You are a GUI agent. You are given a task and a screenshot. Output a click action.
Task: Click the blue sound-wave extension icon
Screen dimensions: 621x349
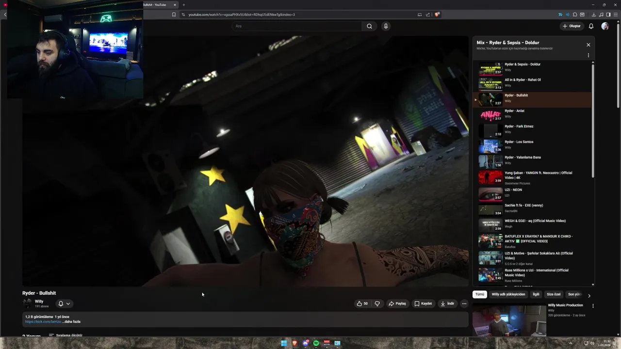click(x=568, y=15)
